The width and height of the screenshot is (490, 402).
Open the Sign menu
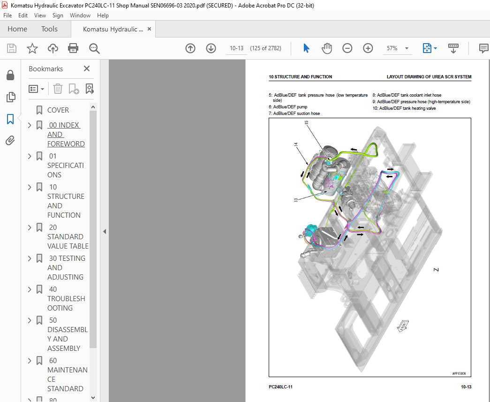tap(58, 15)
